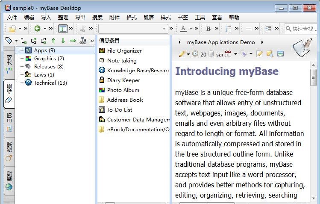Click the yellow pencil edit icon

click(182, 54)
